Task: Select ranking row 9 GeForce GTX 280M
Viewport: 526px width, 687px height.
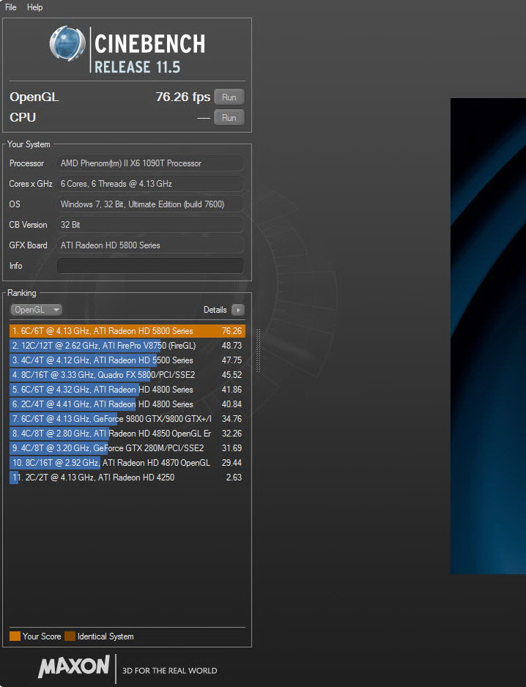Action: point(127,448)
